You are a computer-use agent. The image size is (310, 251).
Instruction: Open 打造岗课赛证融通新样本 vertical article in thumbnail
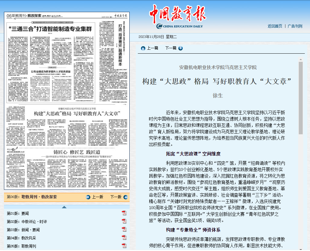pyautogui.click(x=120, y=45)
